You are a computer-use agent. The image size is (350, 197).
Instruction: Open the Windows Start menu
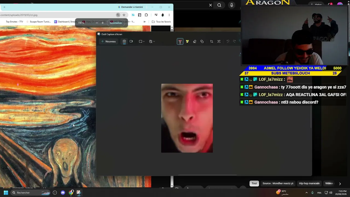click(x=6, y=193)
